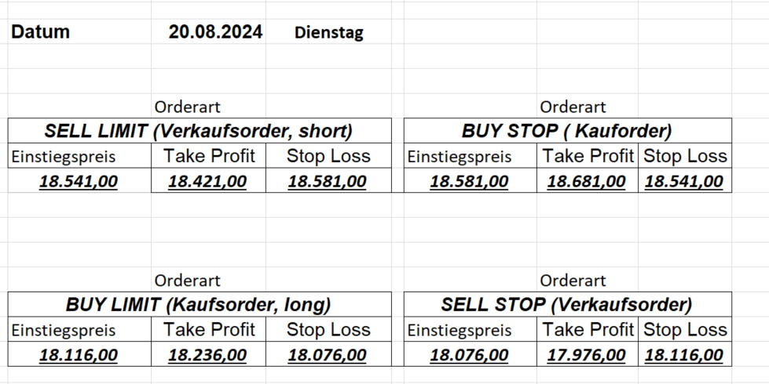Click the Orderart label above SELL LIMIT
This screenshot has height=384, width=769.
pyautogui.click(x=188, y=107)
